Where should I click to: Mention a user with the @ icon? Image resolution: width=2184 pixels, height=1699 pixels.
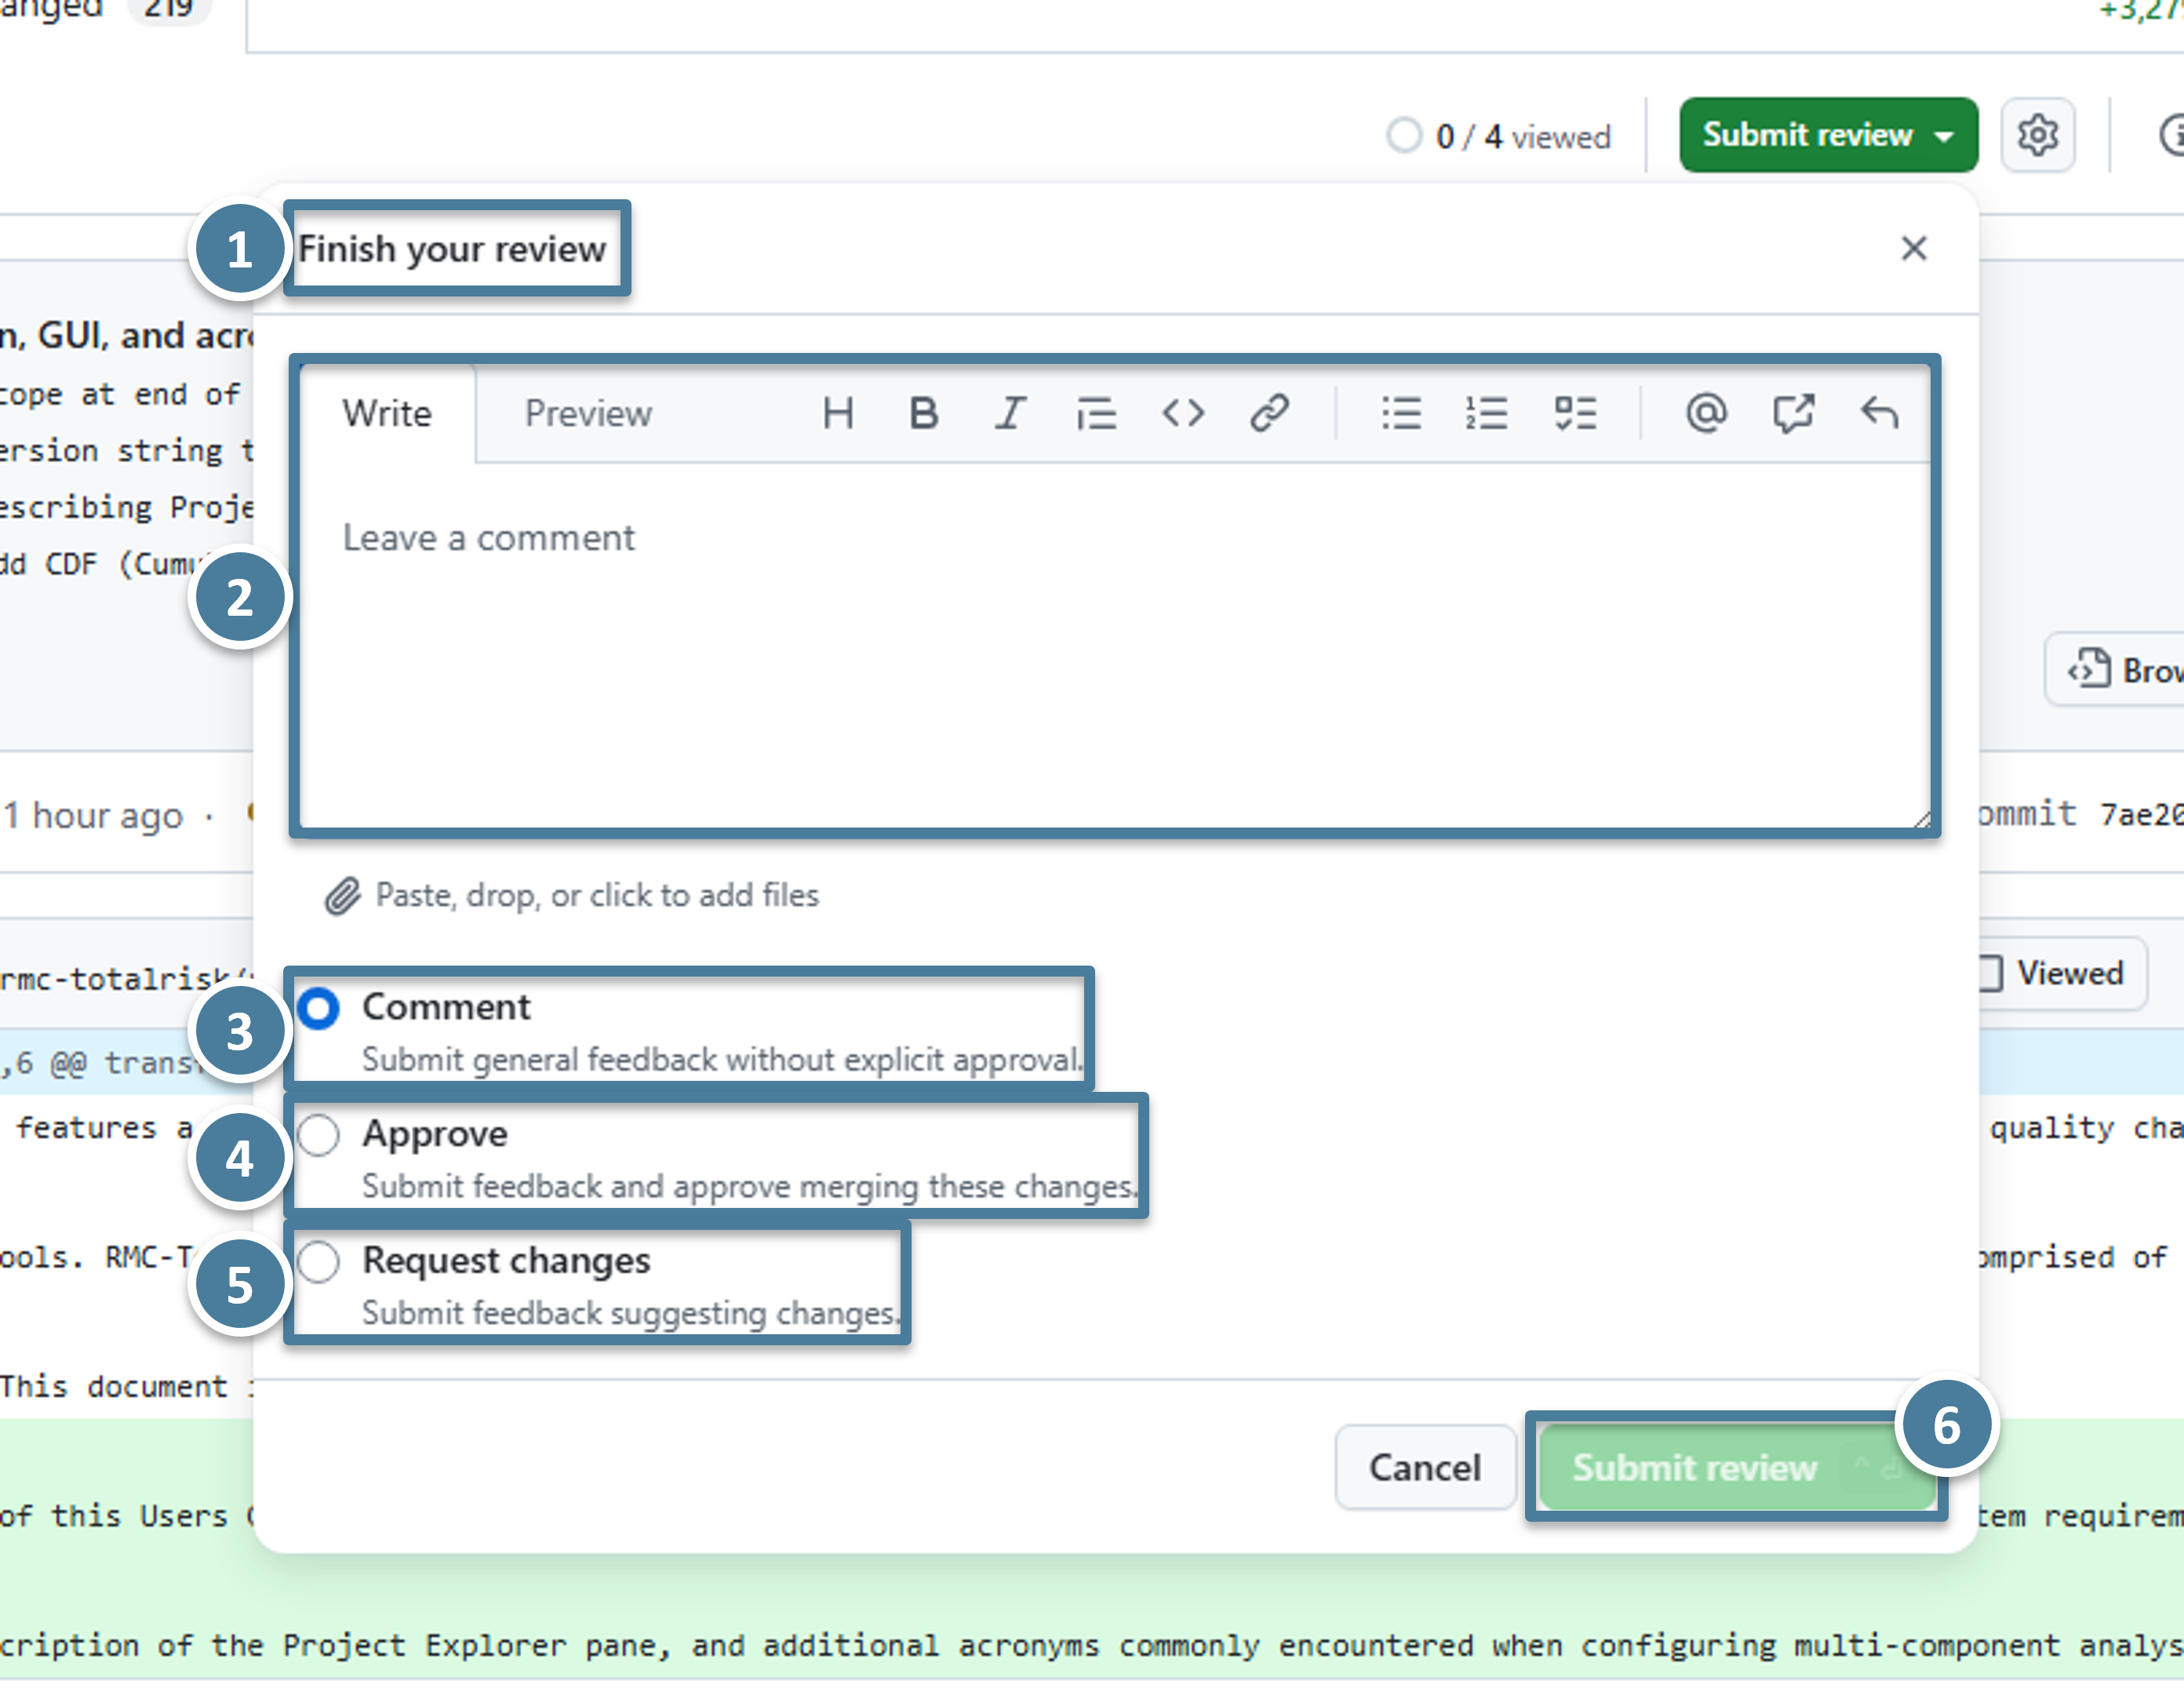point(1706,413)
